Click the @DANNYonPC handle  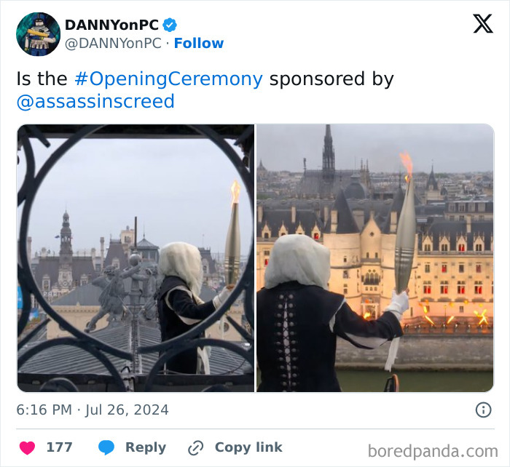click(x=113, y=43)
